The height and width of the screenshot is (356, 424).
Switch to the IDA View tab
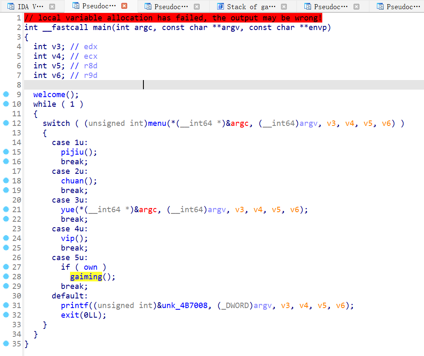coord(30,6)
